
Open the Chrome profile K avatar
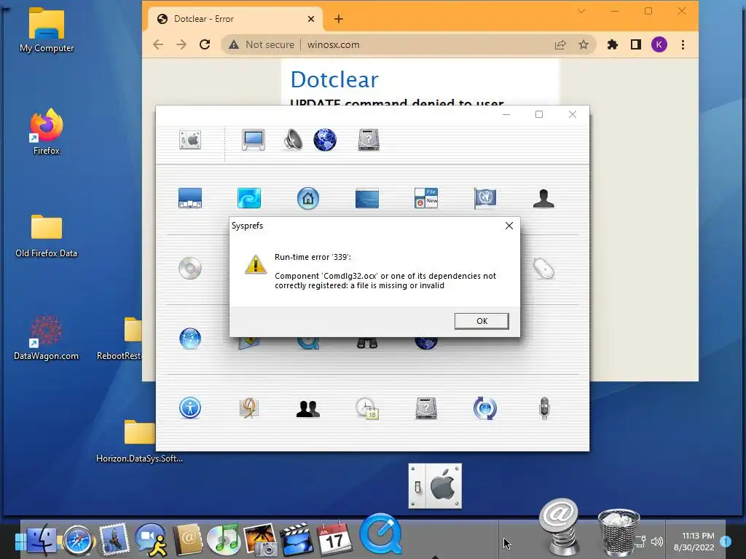(x=659, y=44)
